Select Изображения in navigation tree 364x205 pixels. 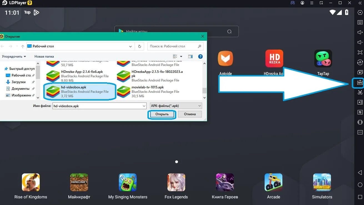click(21, 95)
